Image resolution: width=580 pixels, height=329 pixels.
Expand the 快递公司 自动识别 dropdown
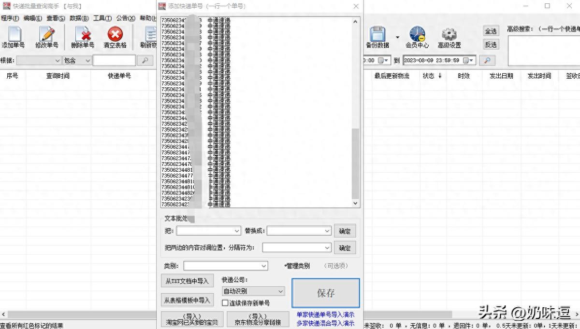pyautogui.click(x=280, y=291)
